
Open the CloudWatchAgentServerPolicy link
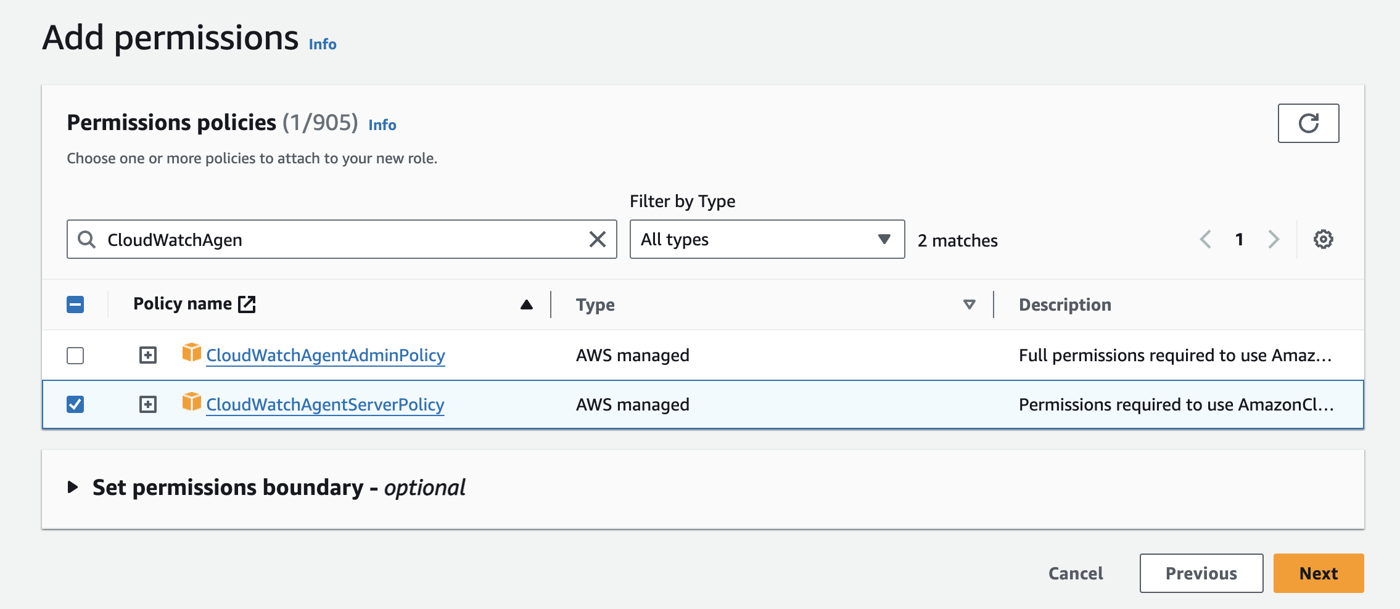click(325, 405)
